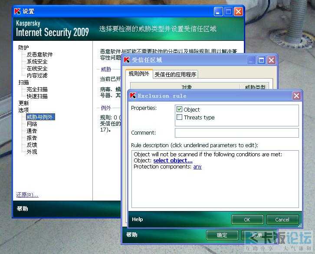Click 取消 in the 受信任区域 window

257,235
